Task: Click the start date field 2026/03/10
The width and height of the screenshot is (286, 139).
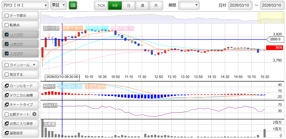Action: click(x=240, y=5)
